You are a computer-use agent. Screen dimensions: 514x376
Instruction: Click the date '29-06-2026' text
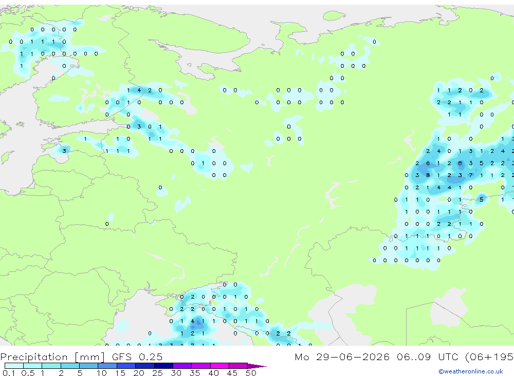click(x=353, y=357)
